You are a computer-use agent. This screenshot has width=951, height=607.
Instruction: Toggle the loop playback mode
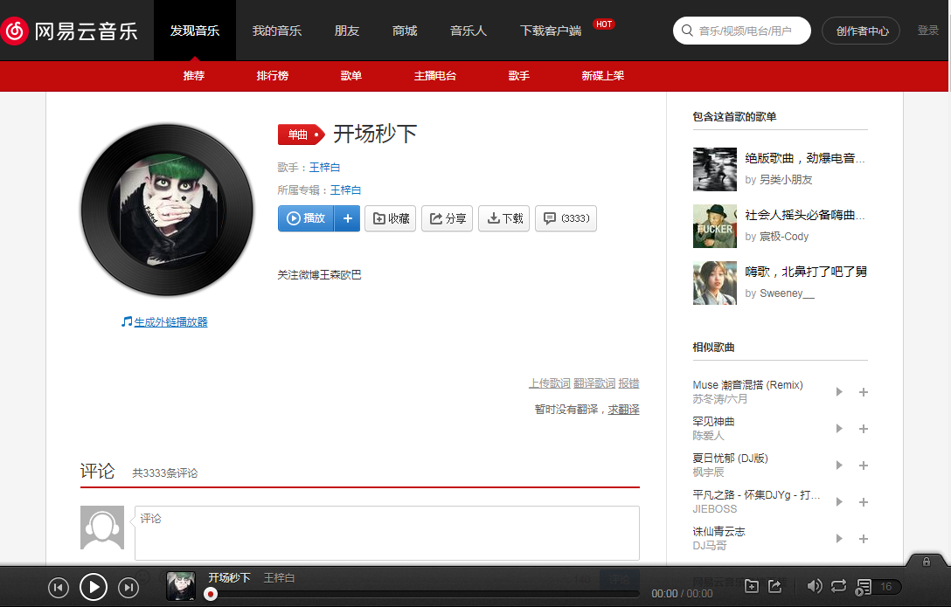838,586
